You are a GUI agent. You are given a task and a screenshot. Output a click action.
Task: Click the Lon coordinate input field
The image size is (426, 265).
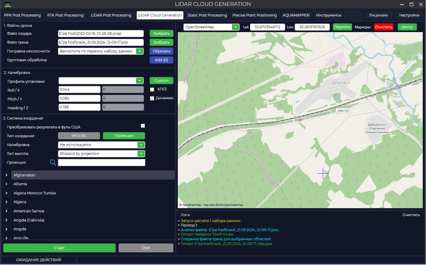(x=312, y=27)
